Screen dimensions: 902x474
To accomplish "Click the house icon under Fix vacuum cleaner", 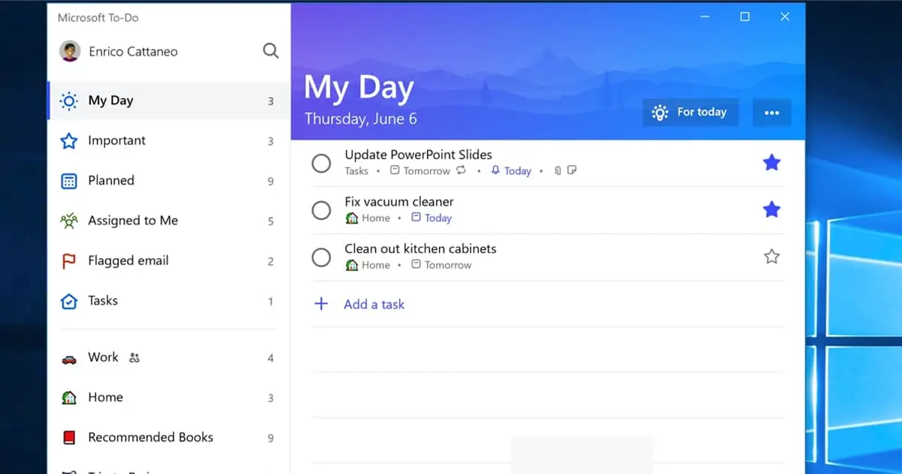I will 352,218.
